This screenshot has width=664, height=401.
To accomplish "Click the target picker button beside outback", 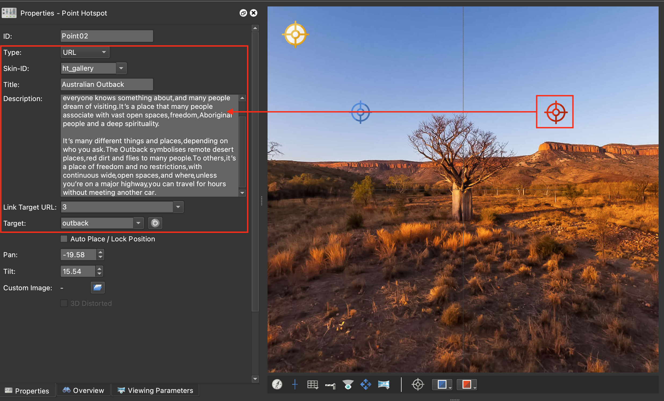I will pos(155,223).
